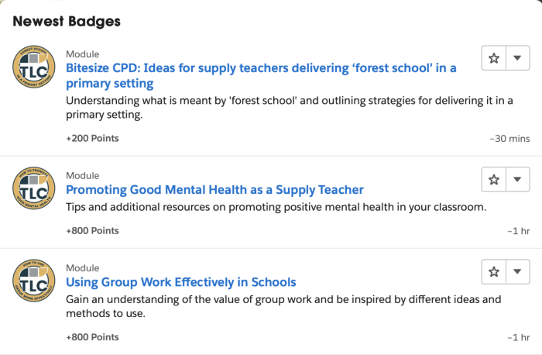Click the mental health tips description text

(x=276, y=207)
